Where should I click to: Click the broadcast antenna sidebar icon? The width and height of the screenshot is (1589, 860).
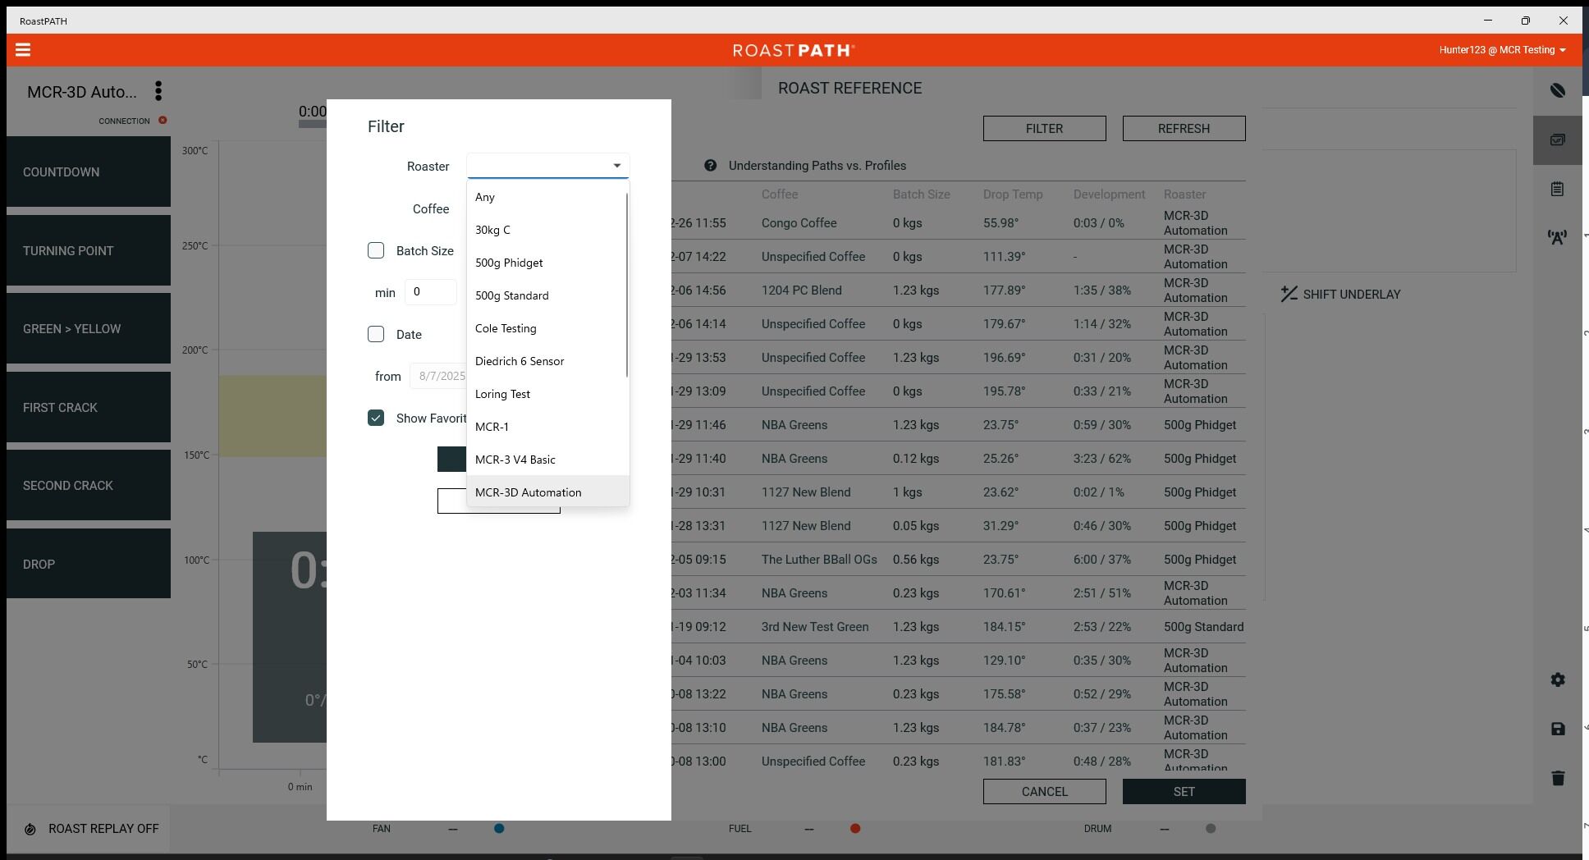click(x=1558, y=237)
